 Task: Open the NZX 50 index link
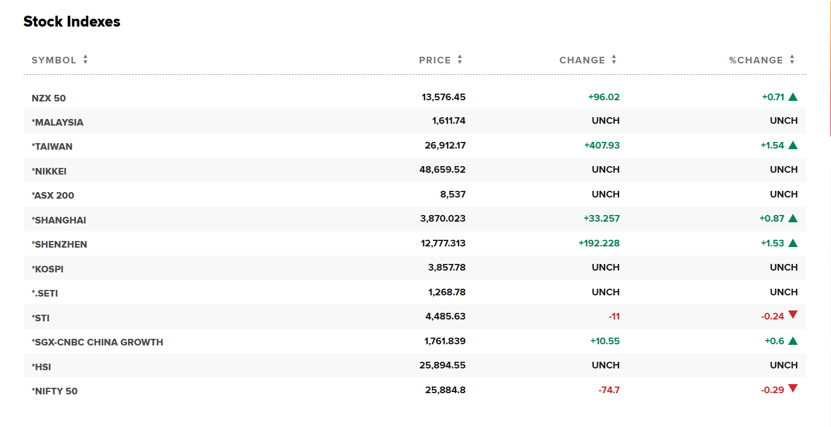point(49,98)
